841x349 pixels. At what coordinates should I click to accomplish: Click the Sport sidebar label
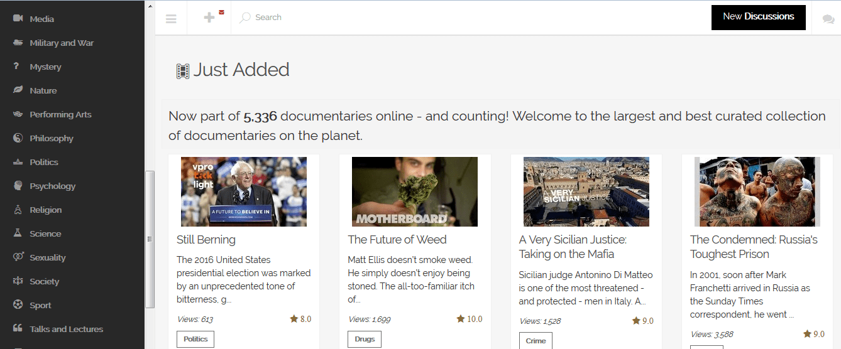coord(40,305)
